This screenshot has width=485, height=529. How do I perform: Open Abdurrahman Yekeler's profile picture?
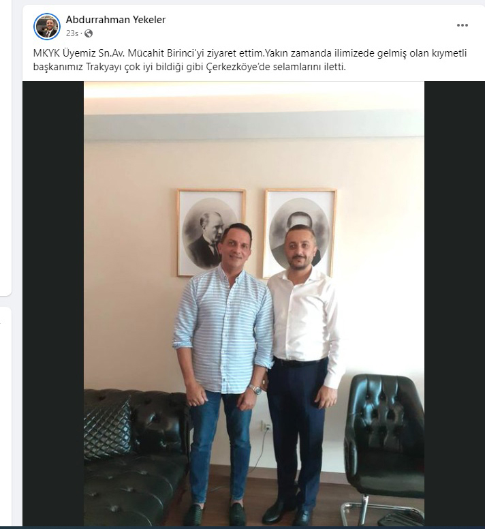click(x=47, y=27)
